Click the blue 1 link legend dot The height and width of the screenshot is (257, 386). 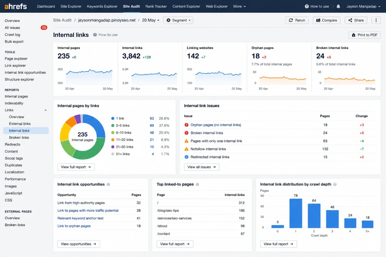tap(113, 119)
